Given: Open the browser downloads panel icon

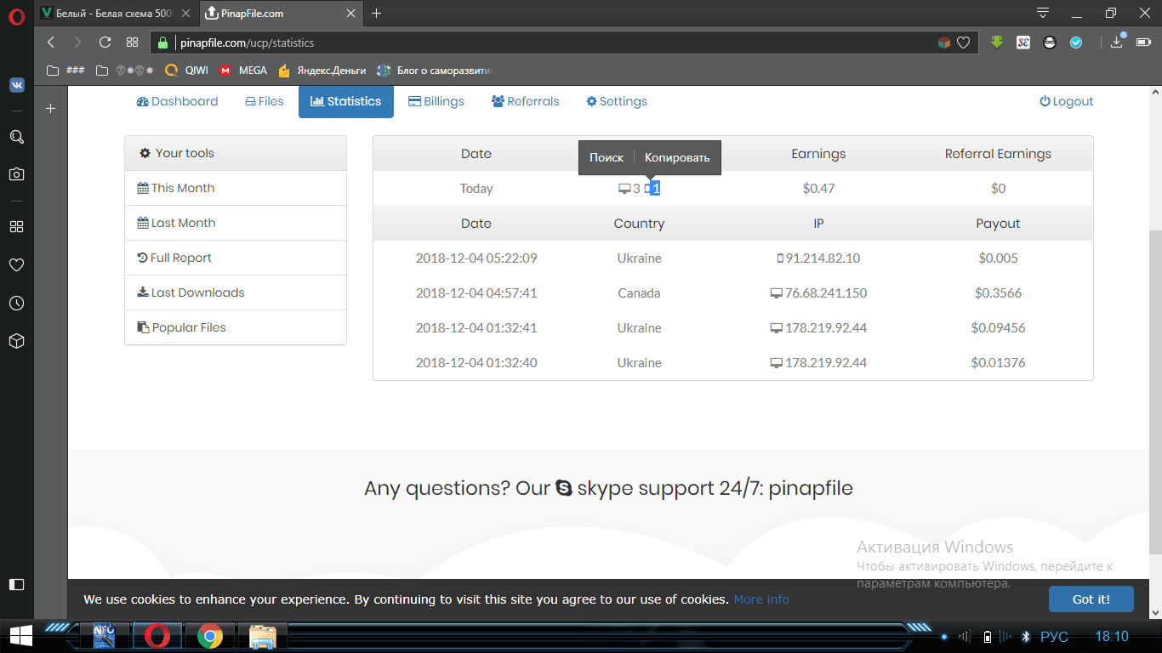Looking at the screenshot, I should pyautogui.click(x=1117, y=43).
